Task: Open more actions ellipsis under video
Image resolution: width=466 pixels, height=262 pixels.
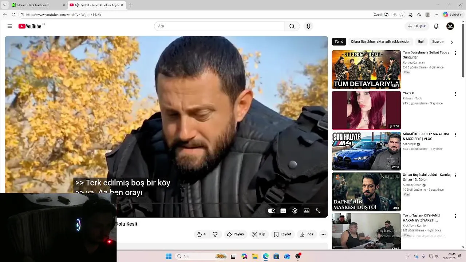Action: [x=323, y=234]
